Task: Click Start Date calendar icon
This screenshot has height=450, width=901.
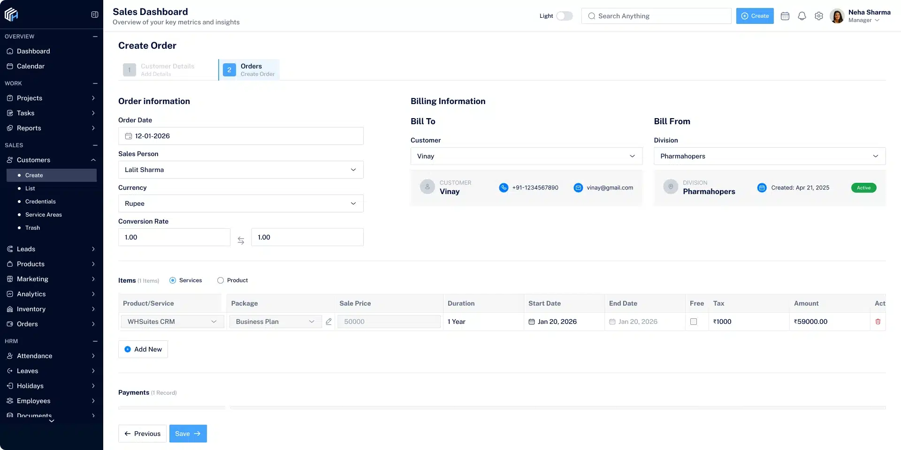Action: coord(532,322)
